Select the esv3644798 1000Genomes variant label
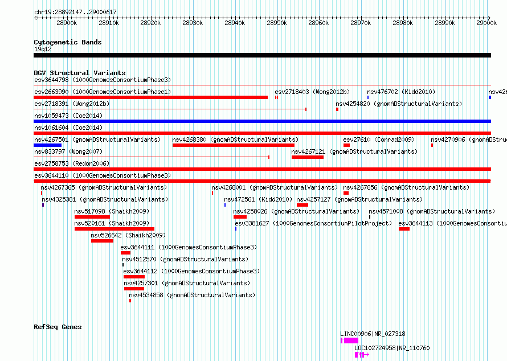The width and height of the screenshot is (507, 361). click(x=103, y=80)
